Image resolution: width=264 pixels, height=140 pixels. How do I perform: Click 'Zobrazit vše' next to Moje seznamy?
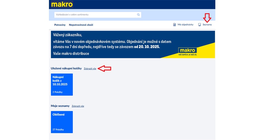tap(78, 106)
